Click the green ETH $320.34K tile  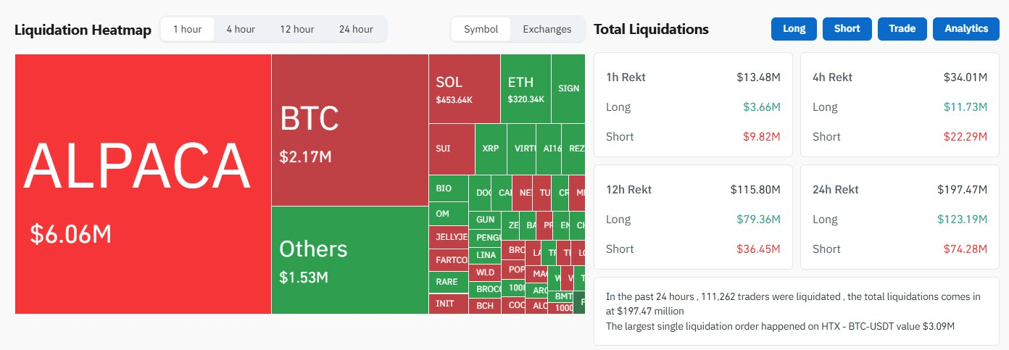526,88
